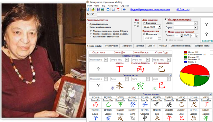Switch to the Профиль карты tab
Image resolution: width=213 pixels, height=122 pixels.
click(x=202, y=46)
